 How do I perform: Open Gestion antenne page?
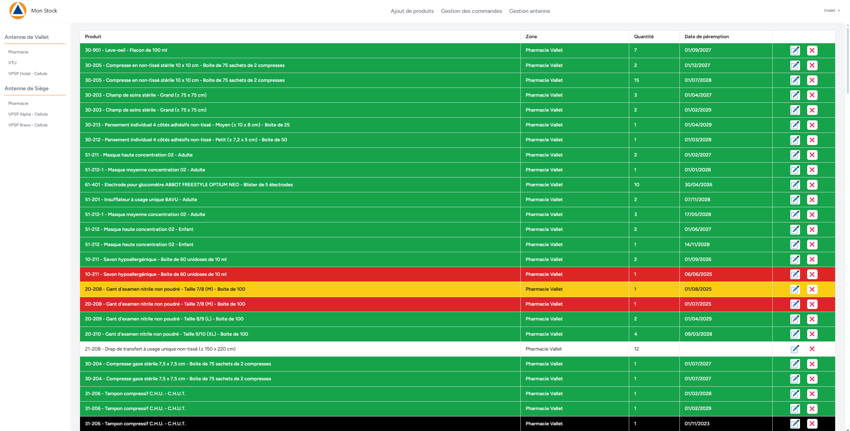point(529,11)
